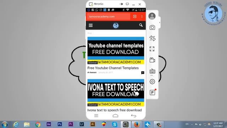The height and width of the screenshot is (128, 227).
Task: Click the chat bubble icon in MirrorGo title bar
Action: coord(127,4)
